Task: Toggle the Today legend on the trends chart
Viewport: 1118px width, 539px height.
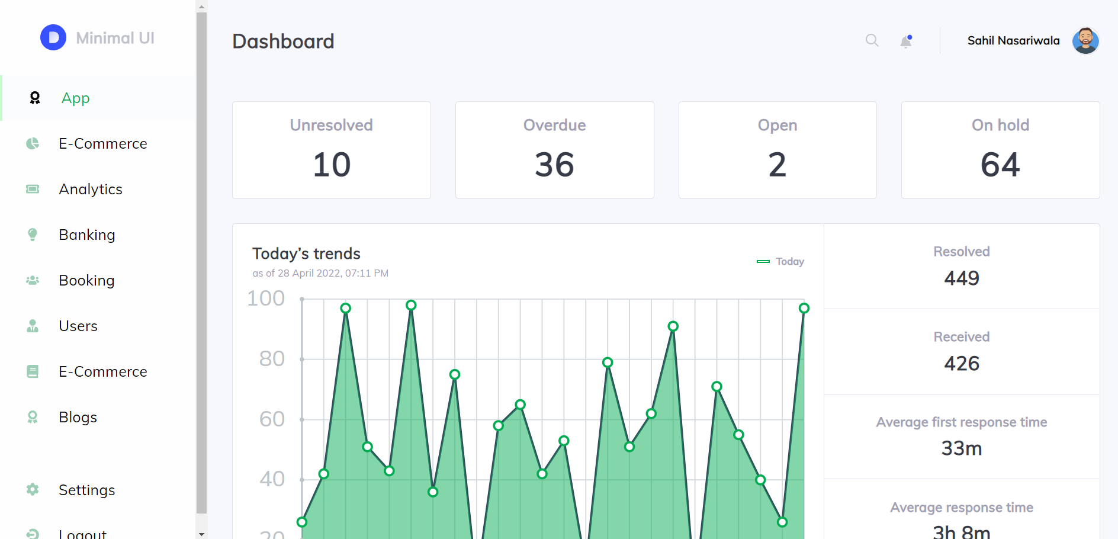Action: pyautogui.click(x=780, y=261)
